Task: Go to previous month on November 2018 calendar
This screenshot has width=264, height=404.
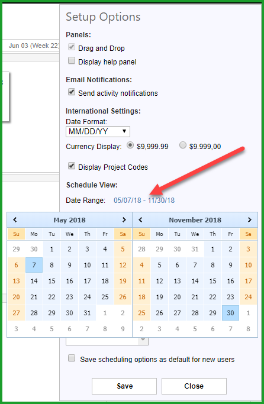Action: (140, 220)
